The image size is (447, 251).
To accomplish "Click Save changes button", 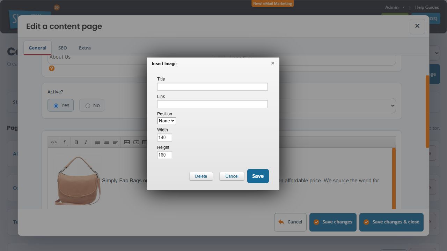I will (333, 222).
